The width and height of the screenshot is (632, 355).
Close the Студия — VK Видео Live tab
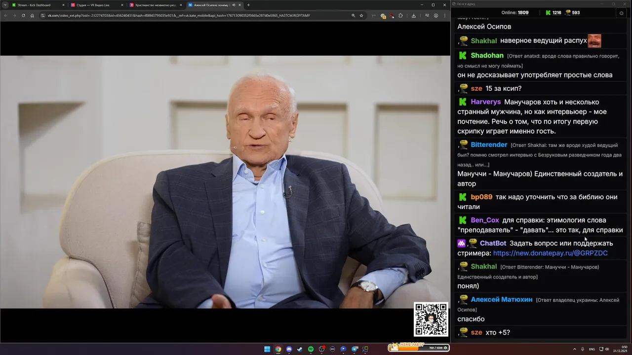[122, 5]
